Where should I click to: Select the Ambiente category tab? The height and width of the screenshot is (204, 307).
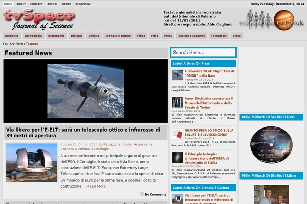[x=12, y=36]
